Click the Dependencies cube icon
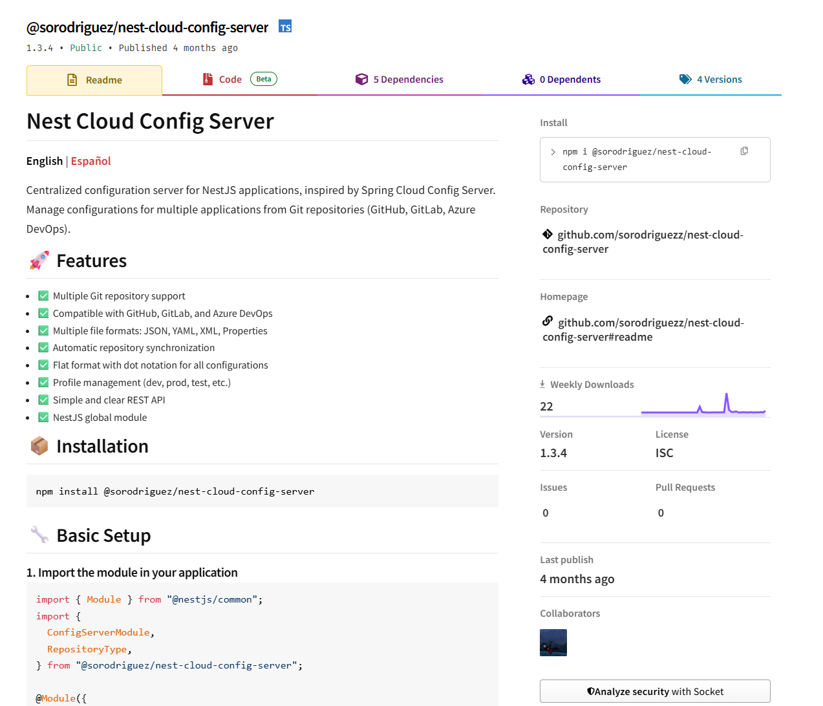Screen dimensions: 823x706 point(361,79)
